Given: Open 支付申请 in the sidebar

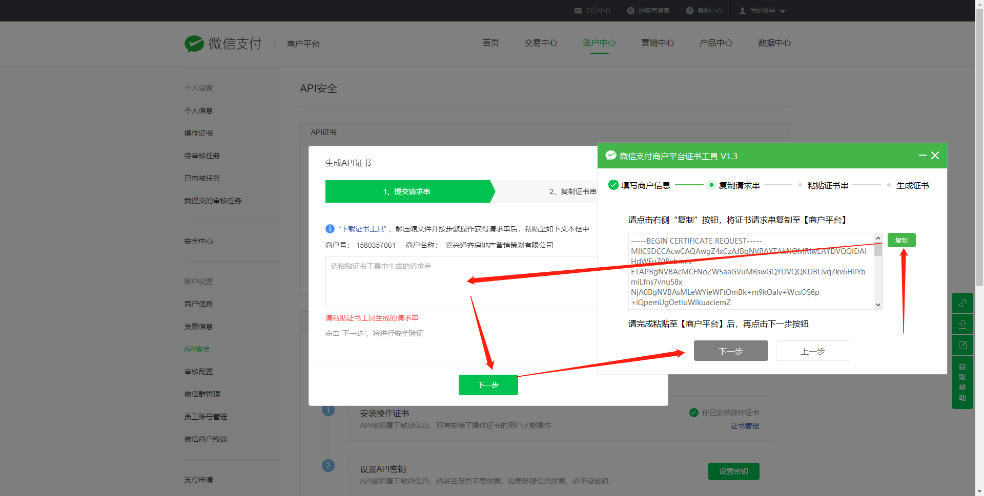Looking at the screenshot, I should click(x=198, y=480).
